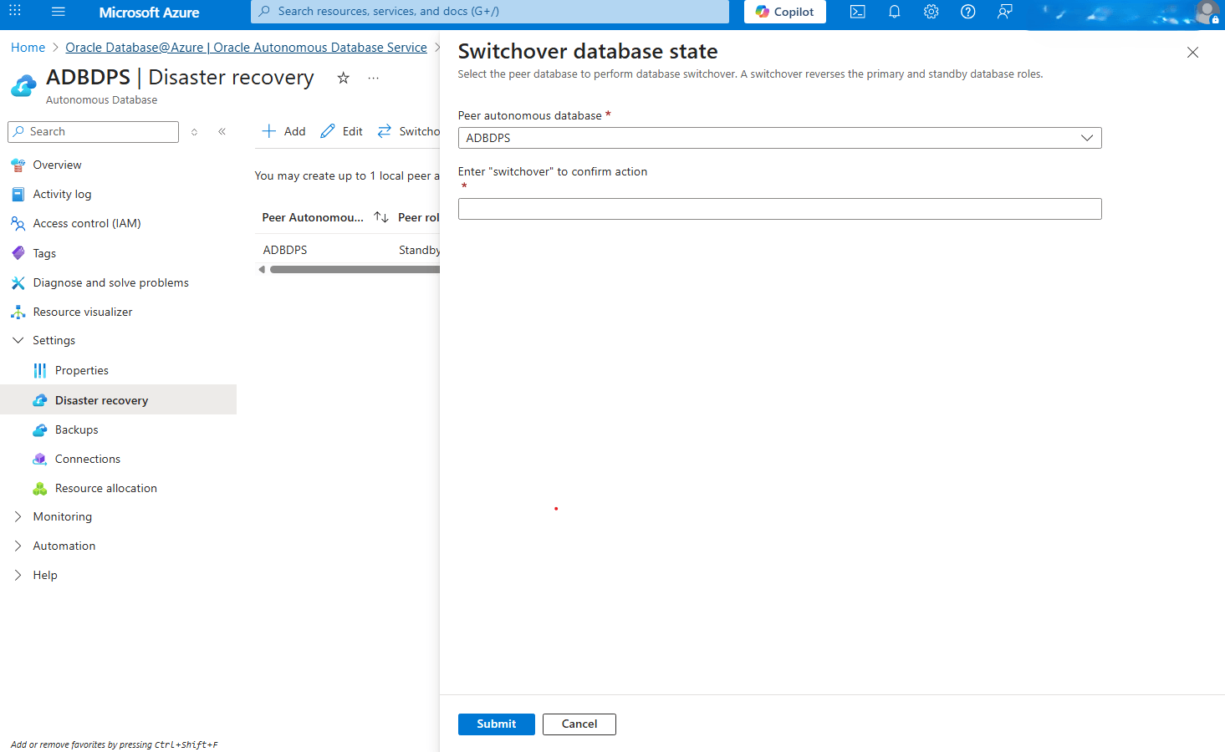Open the Peer autonomous database dropdown

tap(1086, 137)
